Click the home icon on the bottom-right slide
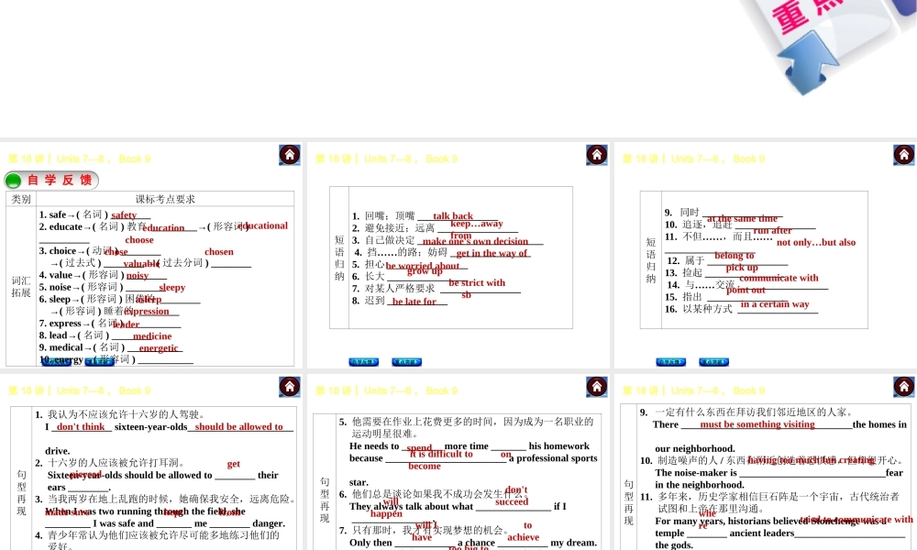This screenshot has height=550, width=917. 903,386
